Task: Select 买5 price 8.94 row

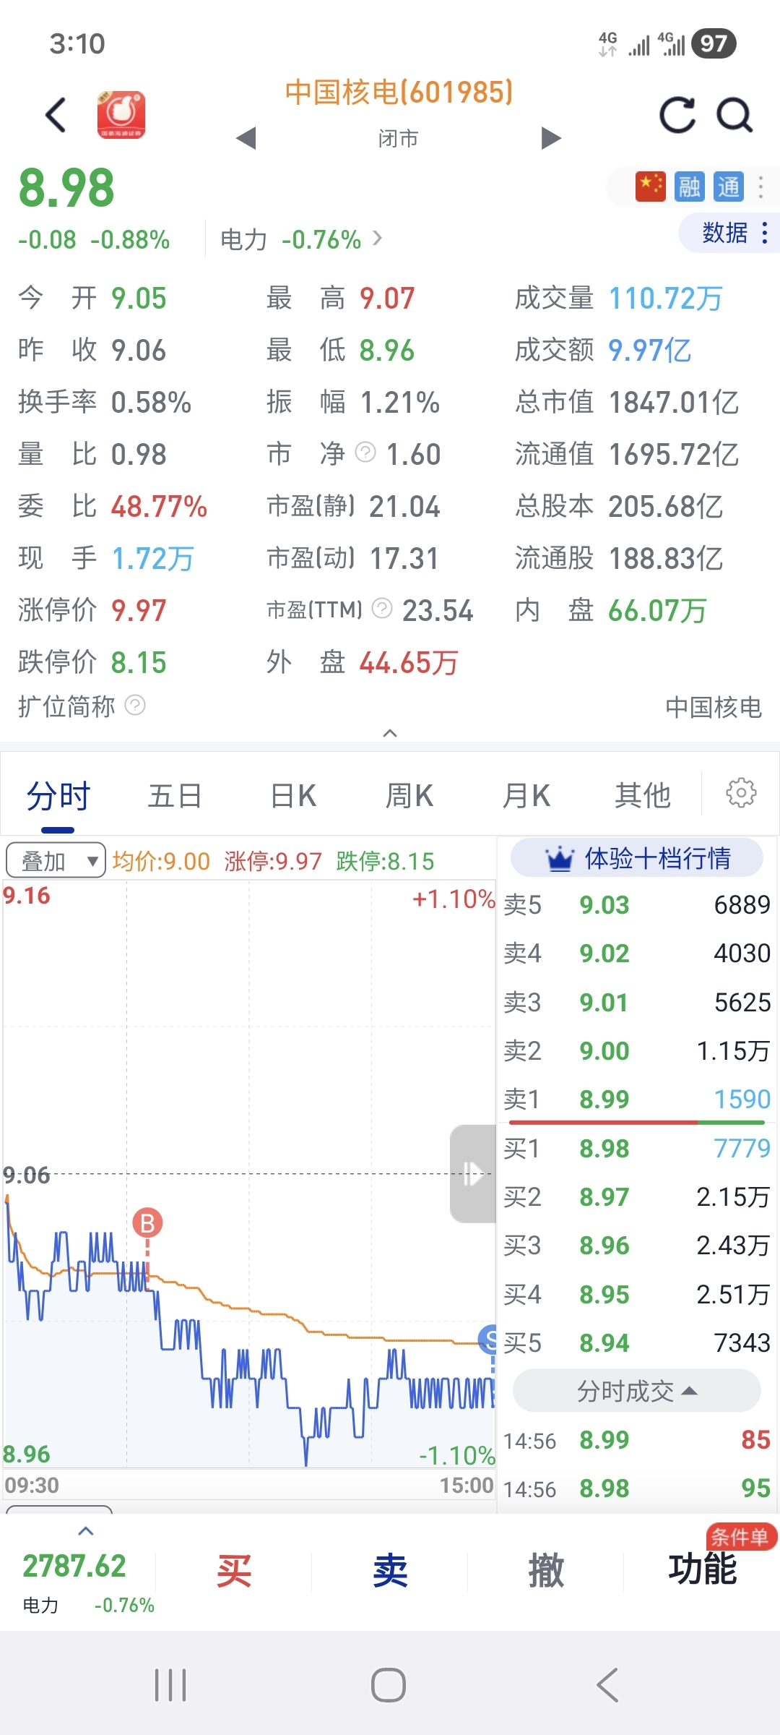Action: (x=637, y=1342)
